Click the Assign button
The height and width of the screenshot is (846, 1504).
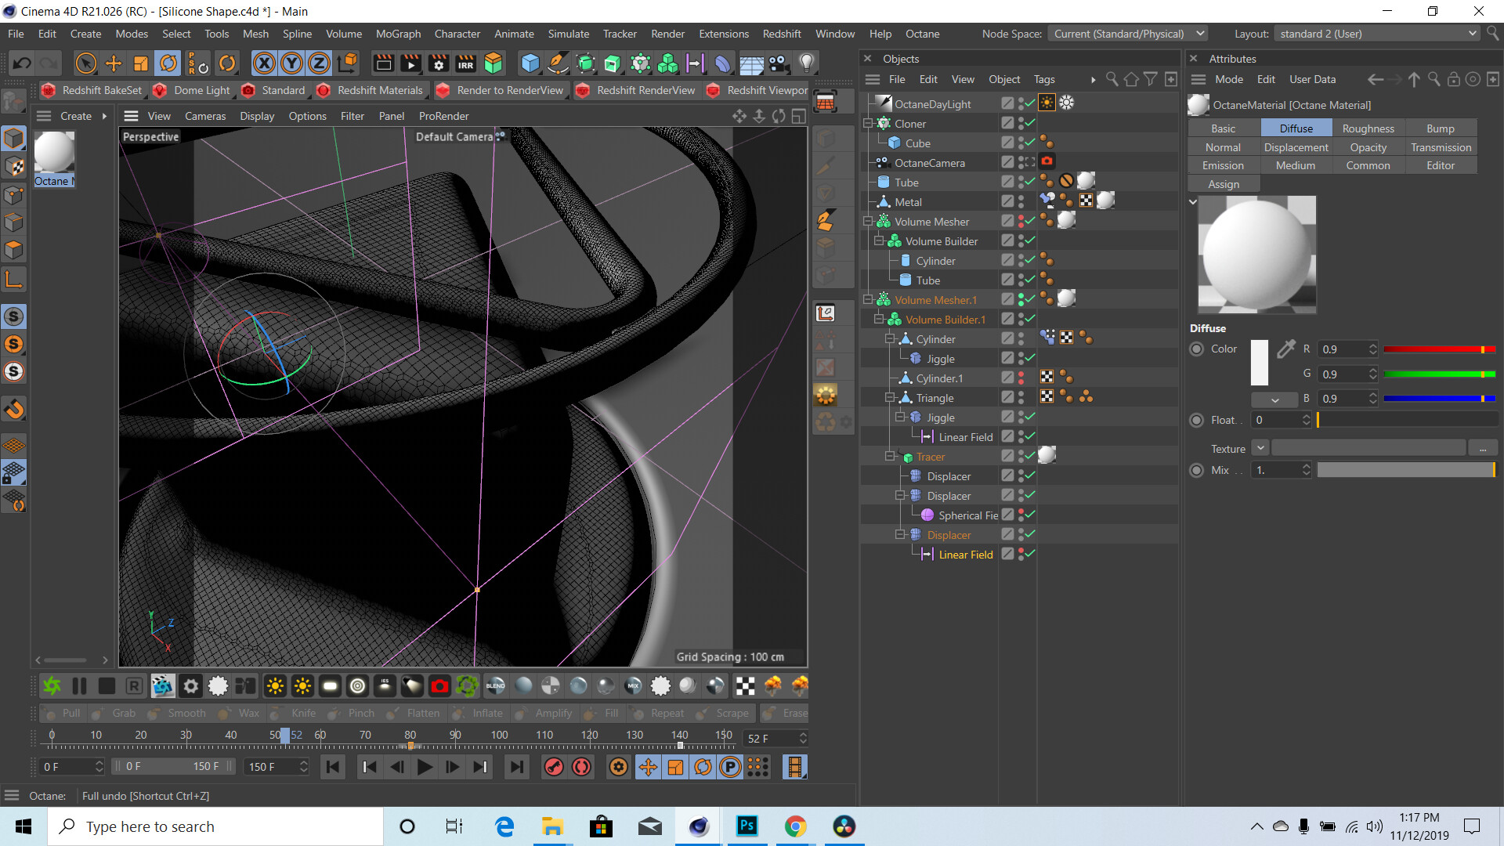[1223, 183]
